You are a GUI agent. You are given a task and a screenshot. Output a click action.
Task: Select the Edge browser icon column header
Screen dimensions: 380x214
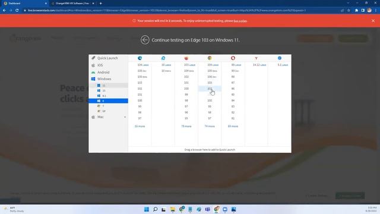(140, 58)
